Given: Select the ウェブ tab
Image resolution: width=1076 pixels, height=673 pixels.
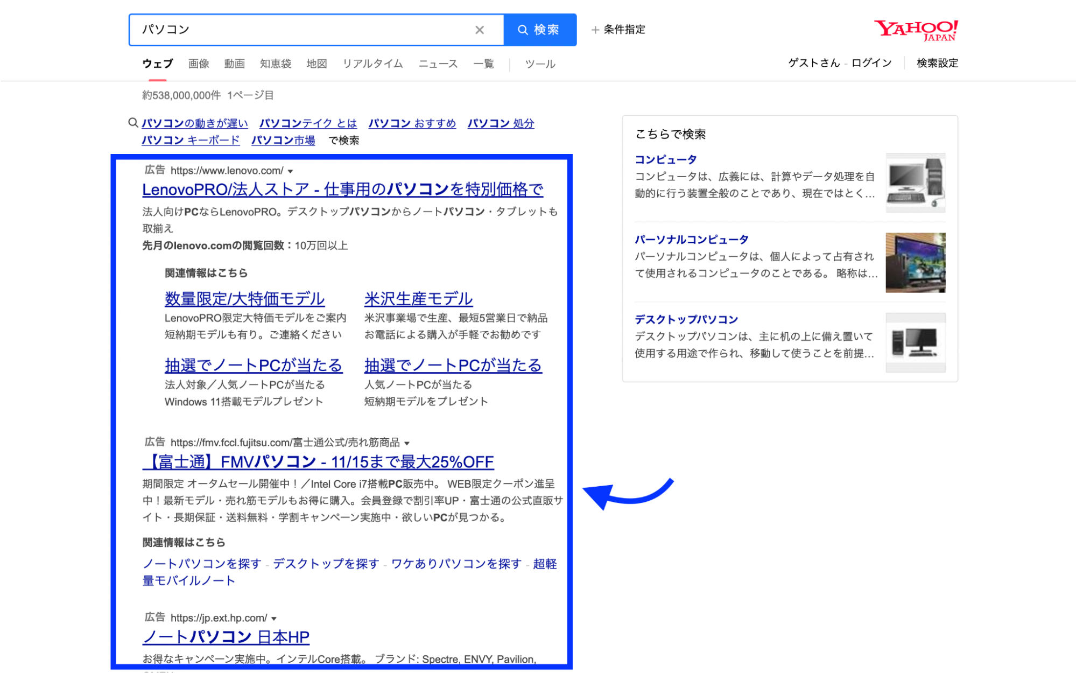Looking at the screenshot, I should [x=157, y=64].
